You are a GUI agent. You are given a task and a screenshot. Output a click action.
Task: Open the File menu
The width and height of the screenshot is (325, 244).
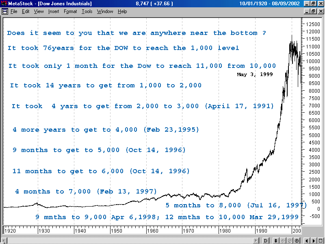click(x=14, y=11)
